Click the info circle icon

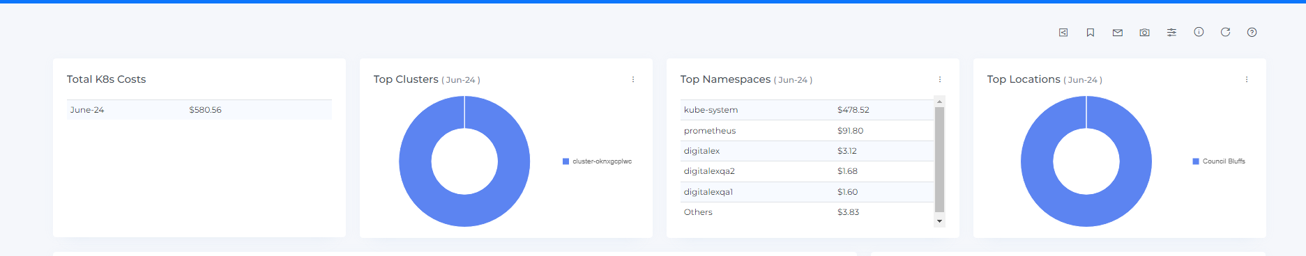[1199, 32]
